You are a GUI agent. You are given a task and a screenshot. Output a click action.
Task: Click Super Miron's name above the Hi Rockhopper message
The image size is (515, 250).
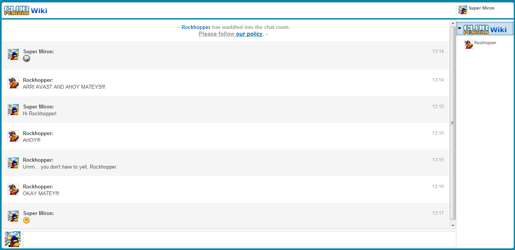point(38,107)
